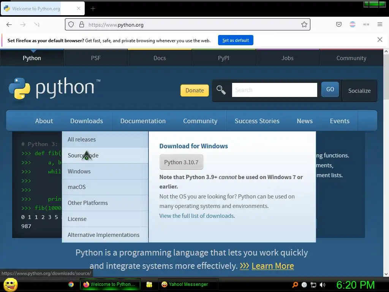The height and width of the screenshot is (292, 389).
Task: Open the Events navigation menu
Action: (x=340, y=121)
